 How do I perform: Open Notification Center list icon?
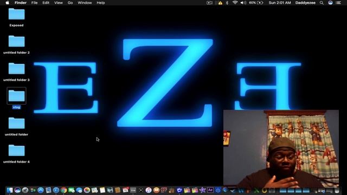(x=338, y=3)
